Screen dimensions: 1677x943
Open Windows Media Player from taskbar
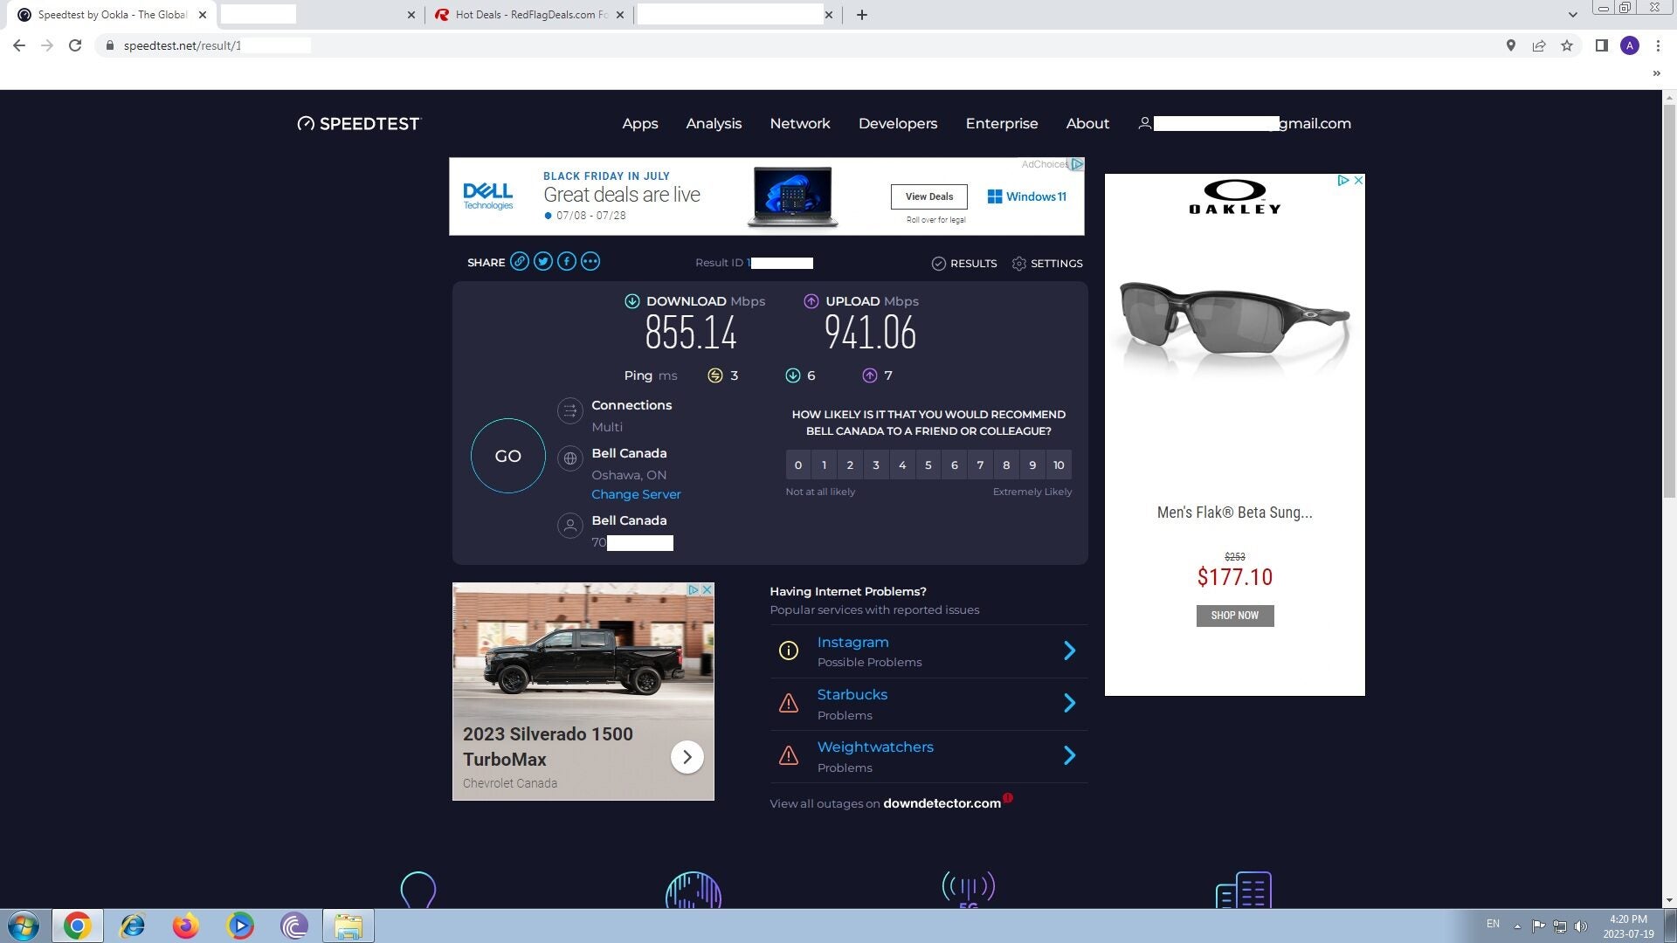(x=239, y=926)
